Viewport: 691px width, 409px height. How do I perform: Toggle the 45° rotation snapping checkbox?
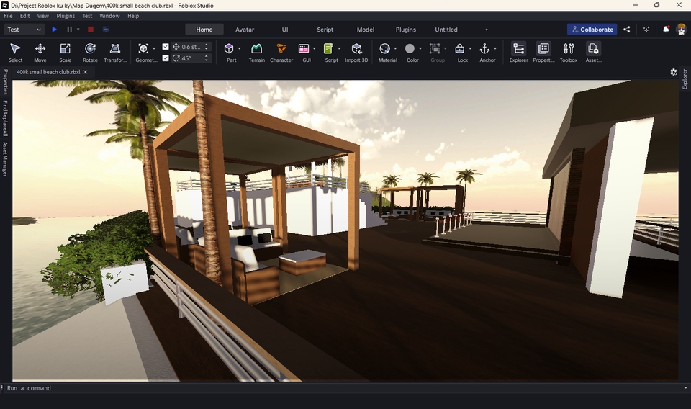166,58
